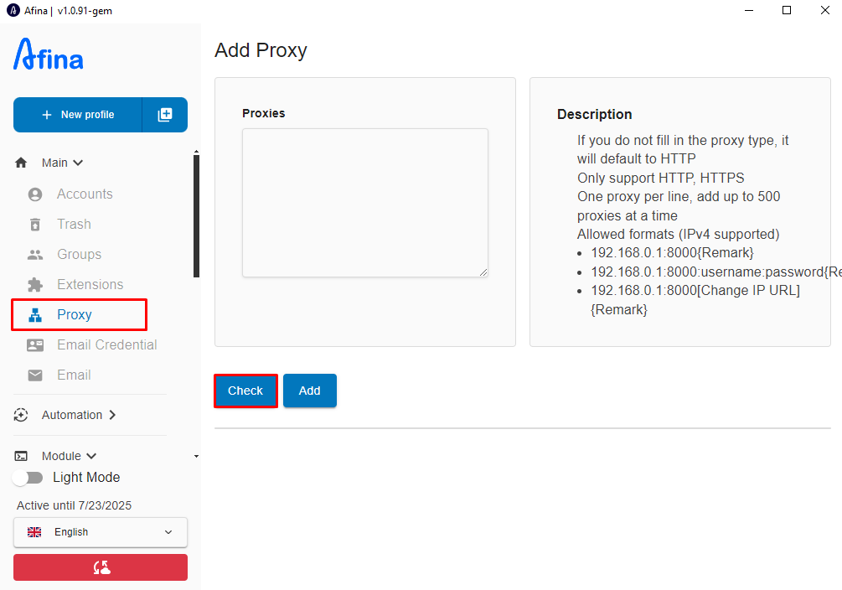The image size is (842, 590).
Task: Select the Groups people icon
Action: click(x=35, y=255)
